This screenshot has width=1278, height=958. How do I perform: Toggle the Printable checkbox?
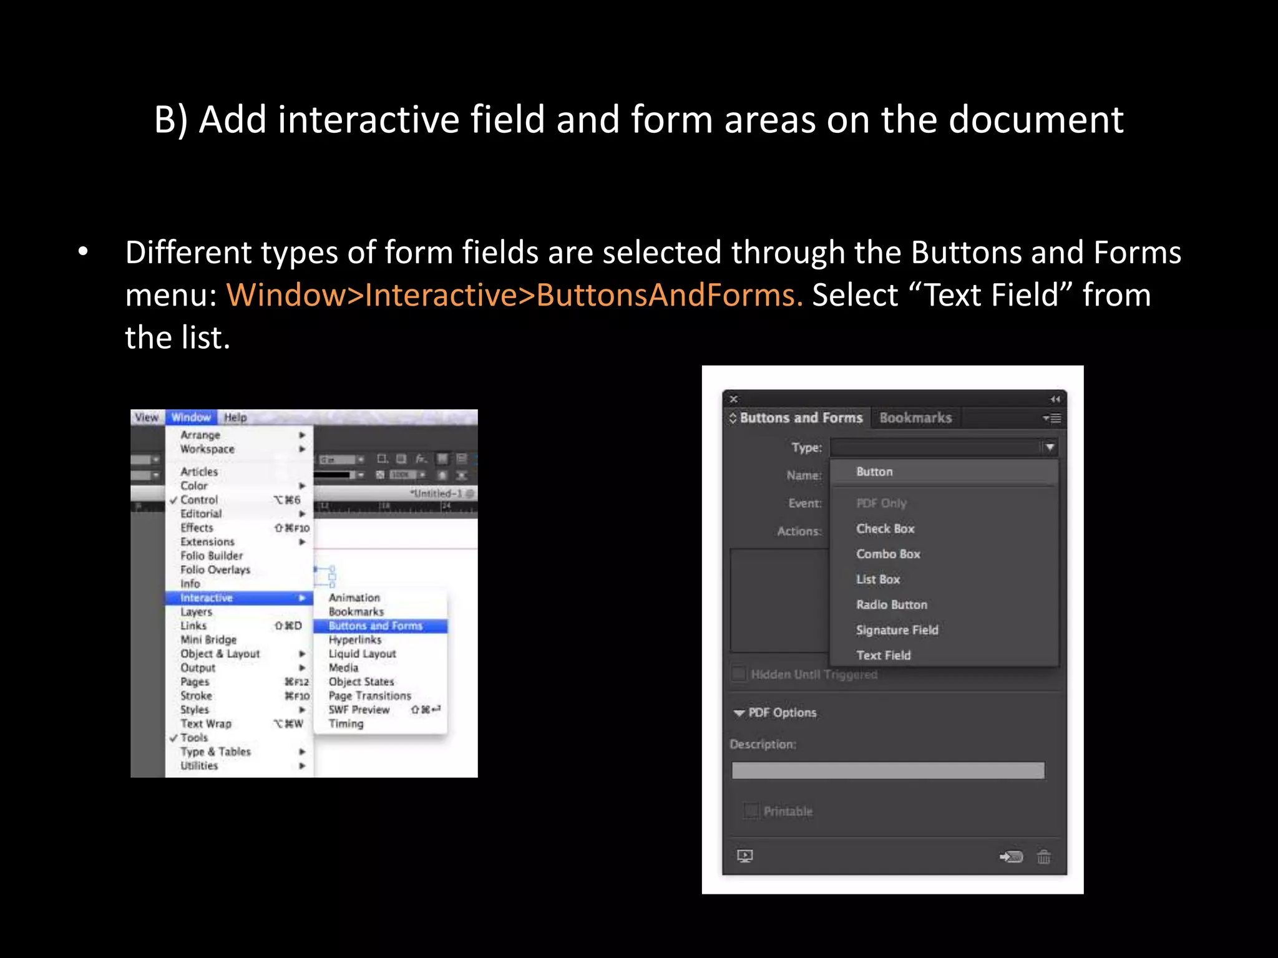point(751,811)
